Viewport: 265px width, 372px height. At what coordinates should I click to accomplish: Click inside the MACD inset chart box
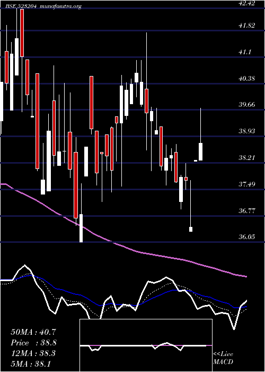click(x=146, y=345)
